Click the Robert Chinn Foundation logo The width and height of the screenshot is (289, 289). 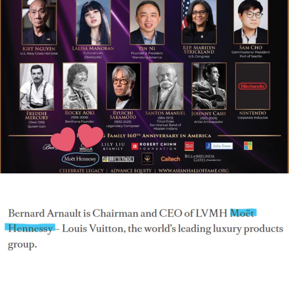click(154, 146)
